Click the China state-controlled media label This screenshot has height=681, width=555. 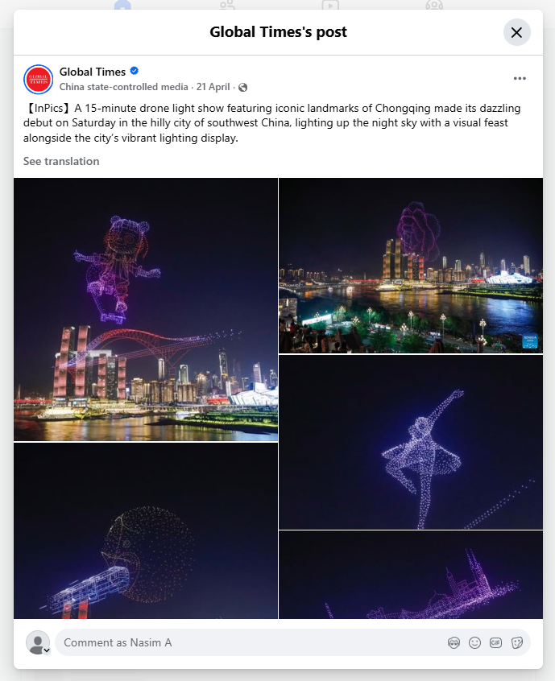[124, 87]
